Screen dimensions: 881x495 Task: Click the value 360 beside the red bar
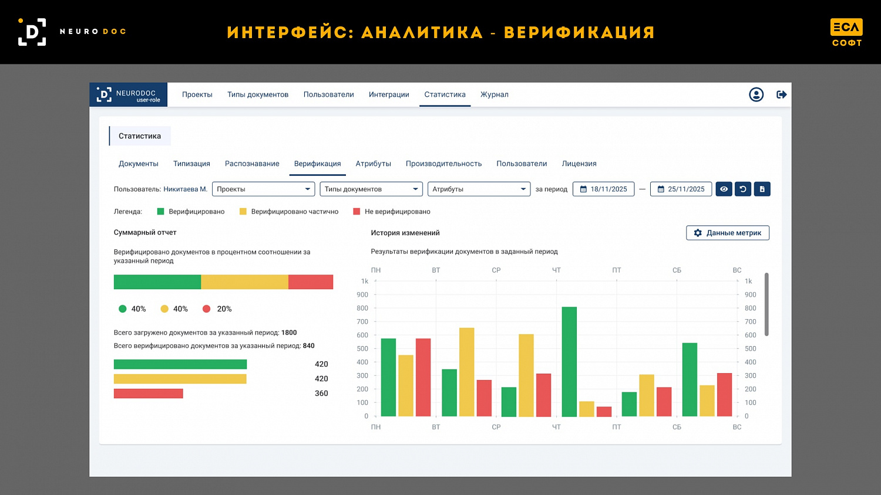pos(321,394)
